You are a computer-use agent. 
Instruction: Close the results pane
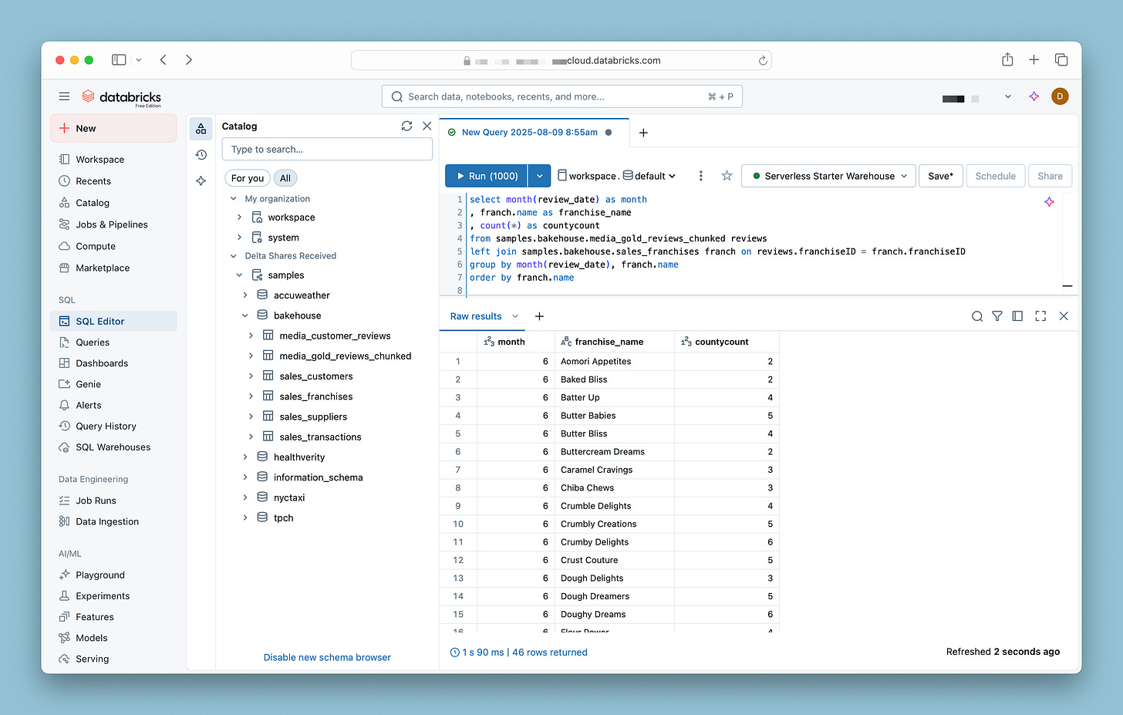click(x=1064, y=316)
